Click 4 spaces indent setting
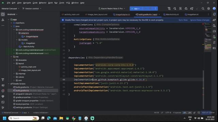Image resolution: width=218 pixels, height=122 pixels. tap(177, 113)
